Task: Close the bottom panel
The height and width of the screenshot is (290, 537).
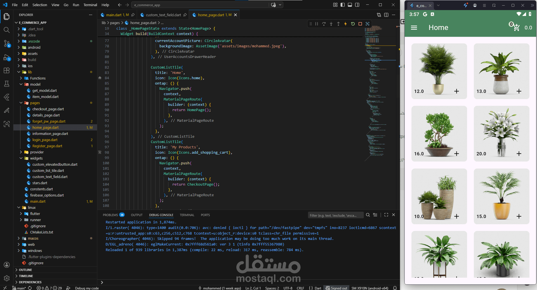Action: point(394,215)
